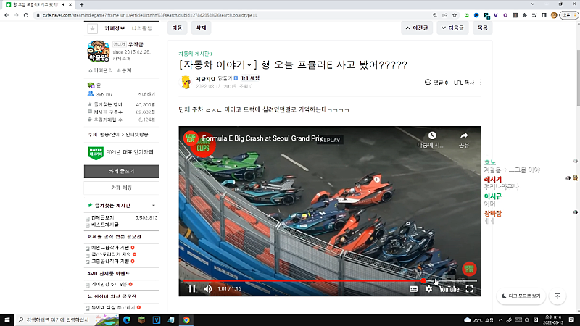The image size is (580, 326).
Task: Pause the YouTube video
Action: (192, 288)
